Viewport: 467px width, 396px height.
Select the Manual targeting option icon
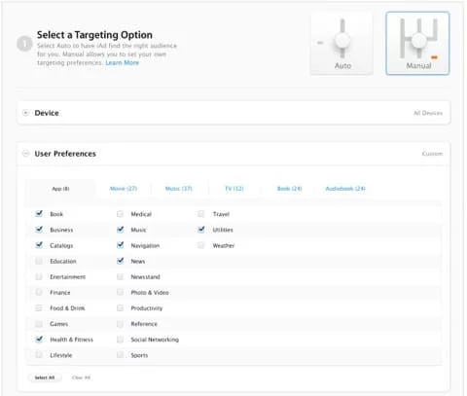pos(417,44)
